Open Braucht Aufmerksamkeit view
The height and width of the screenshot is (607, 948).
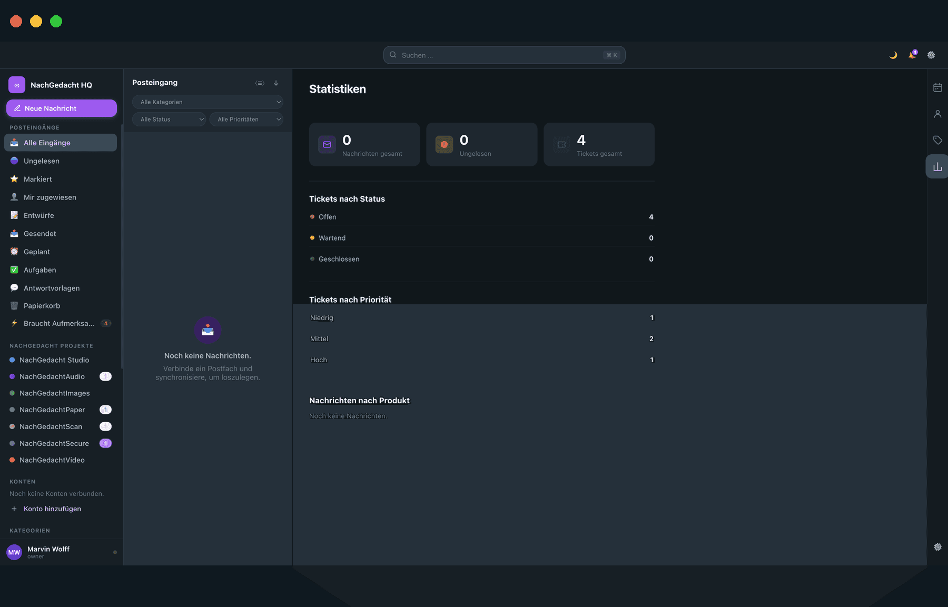pyautogui.click(x=61, y=324)
